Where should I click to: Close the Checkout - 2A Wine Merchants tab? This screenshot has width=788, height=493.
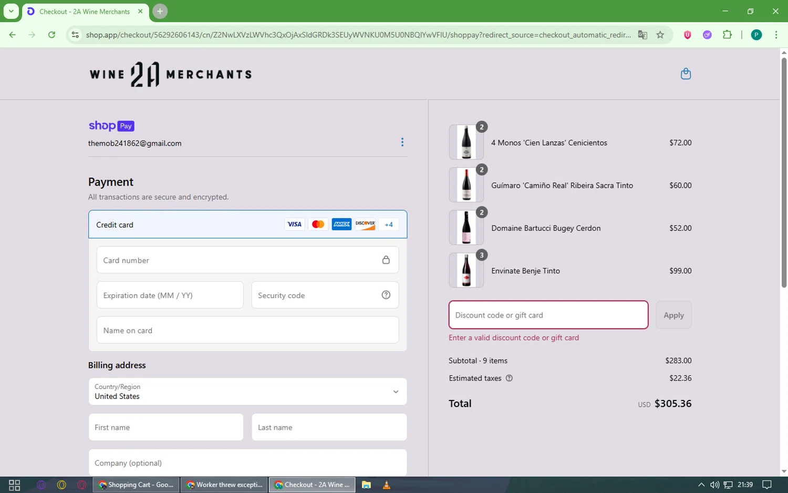(x=140, y=11)
